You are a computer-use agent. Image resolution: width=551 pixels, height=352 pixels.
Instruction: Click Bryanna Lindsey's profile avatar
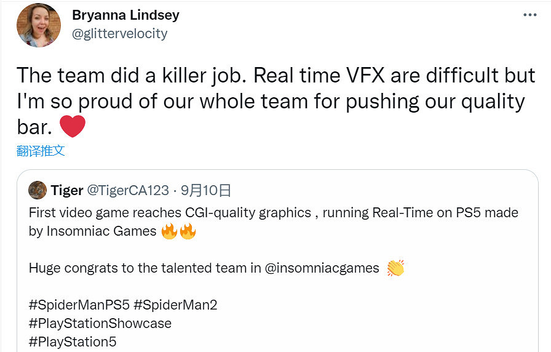coord(39,25)
